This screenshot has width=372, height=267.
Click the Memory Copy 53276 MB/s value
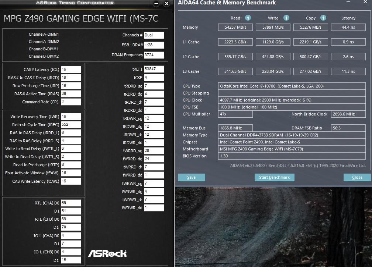(311, 27)
